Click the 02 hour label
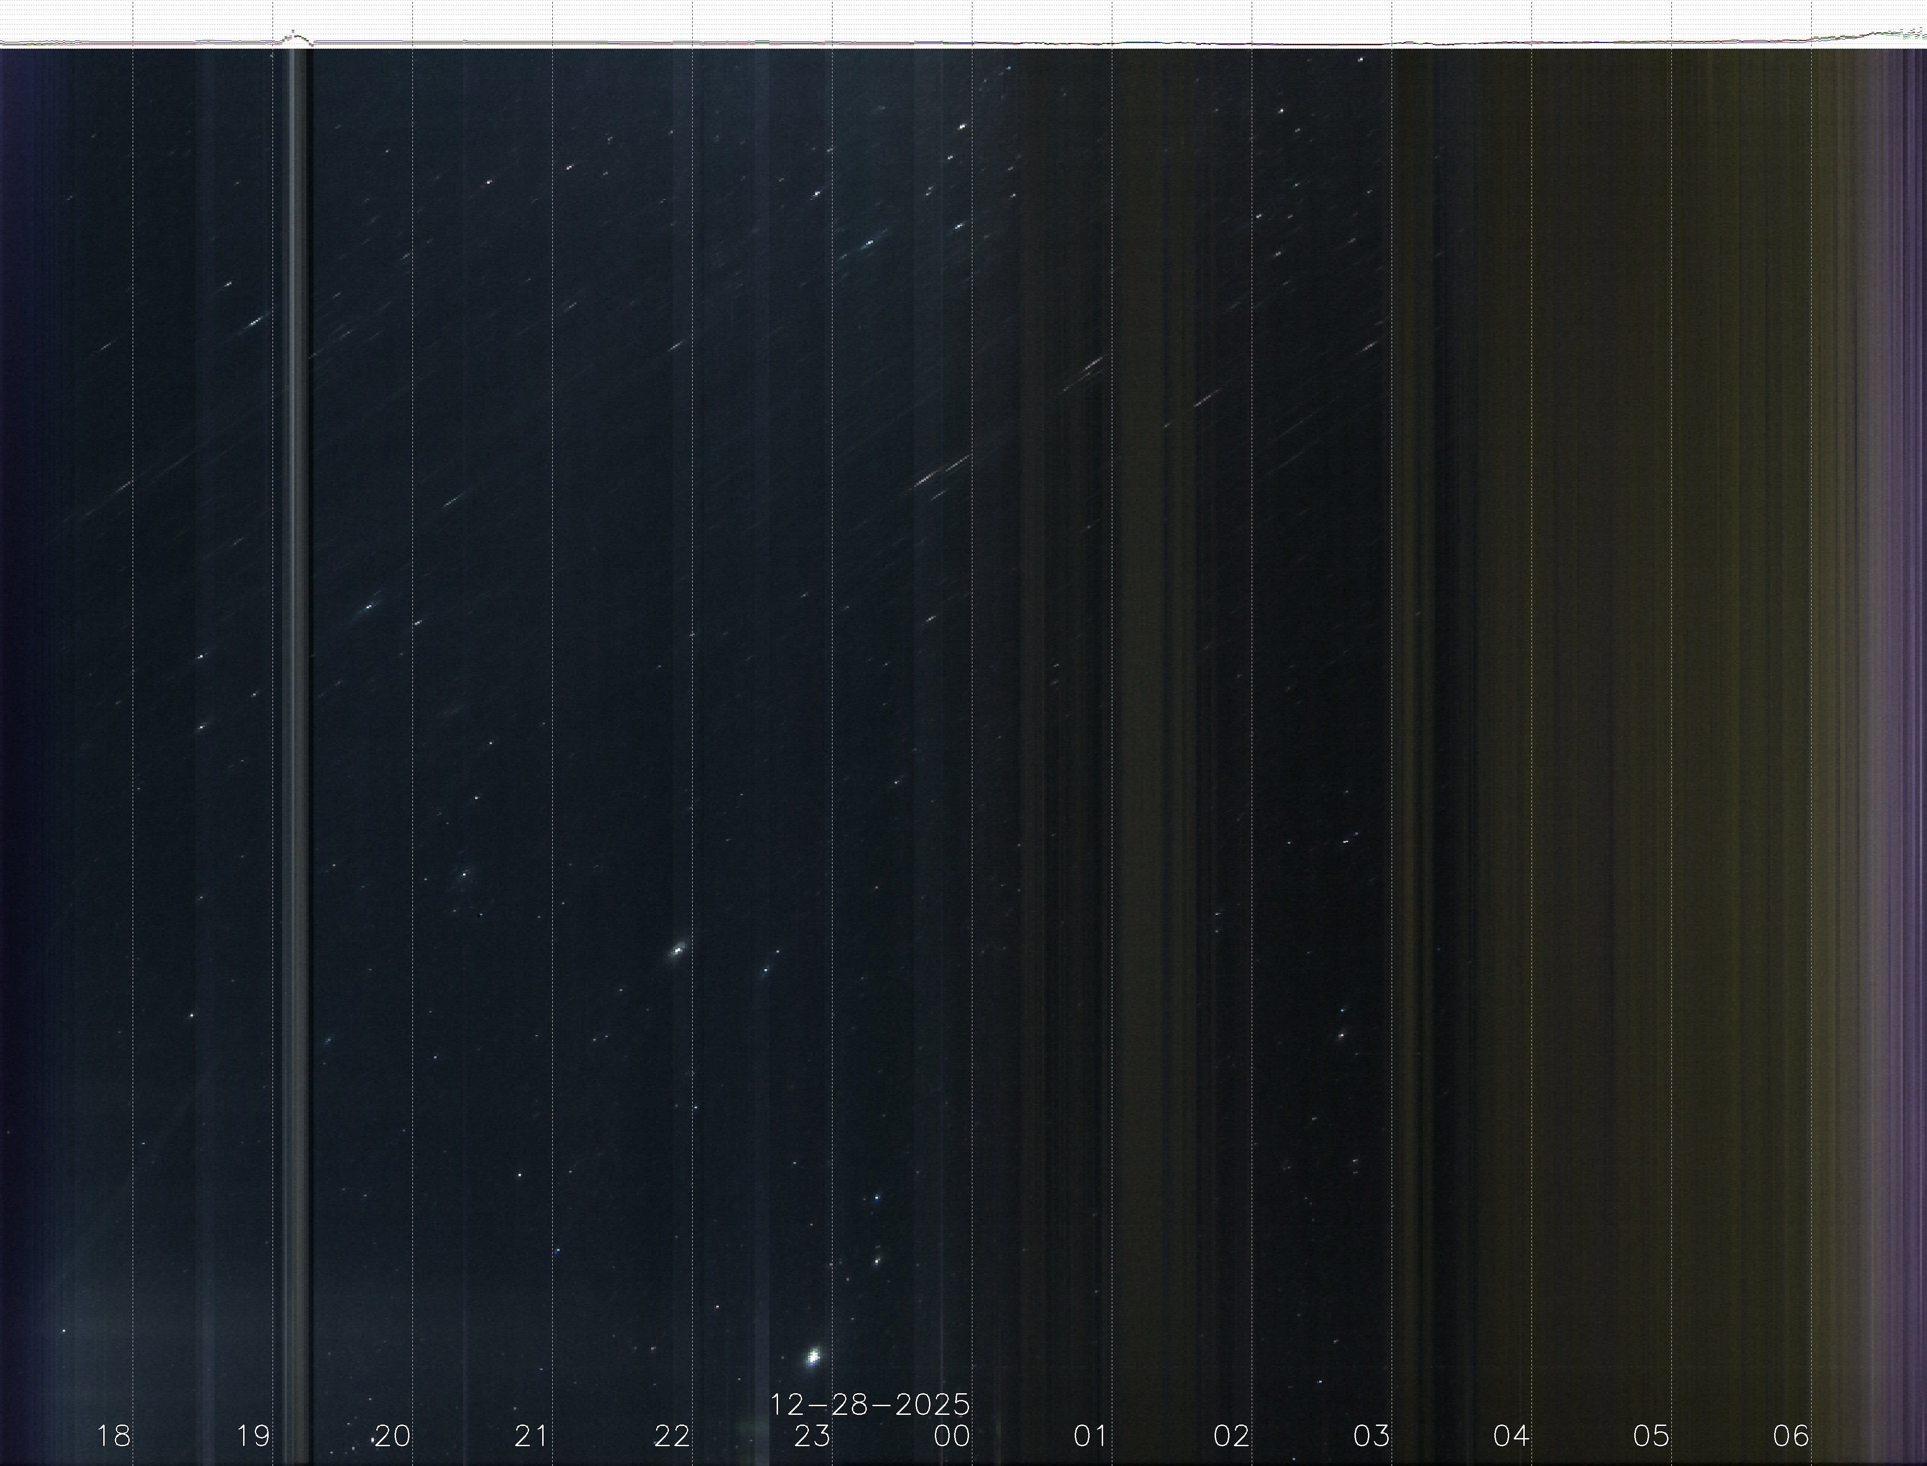Image resolution: width=1927 pixels, height=1466 pixels. point(1230,1436)
